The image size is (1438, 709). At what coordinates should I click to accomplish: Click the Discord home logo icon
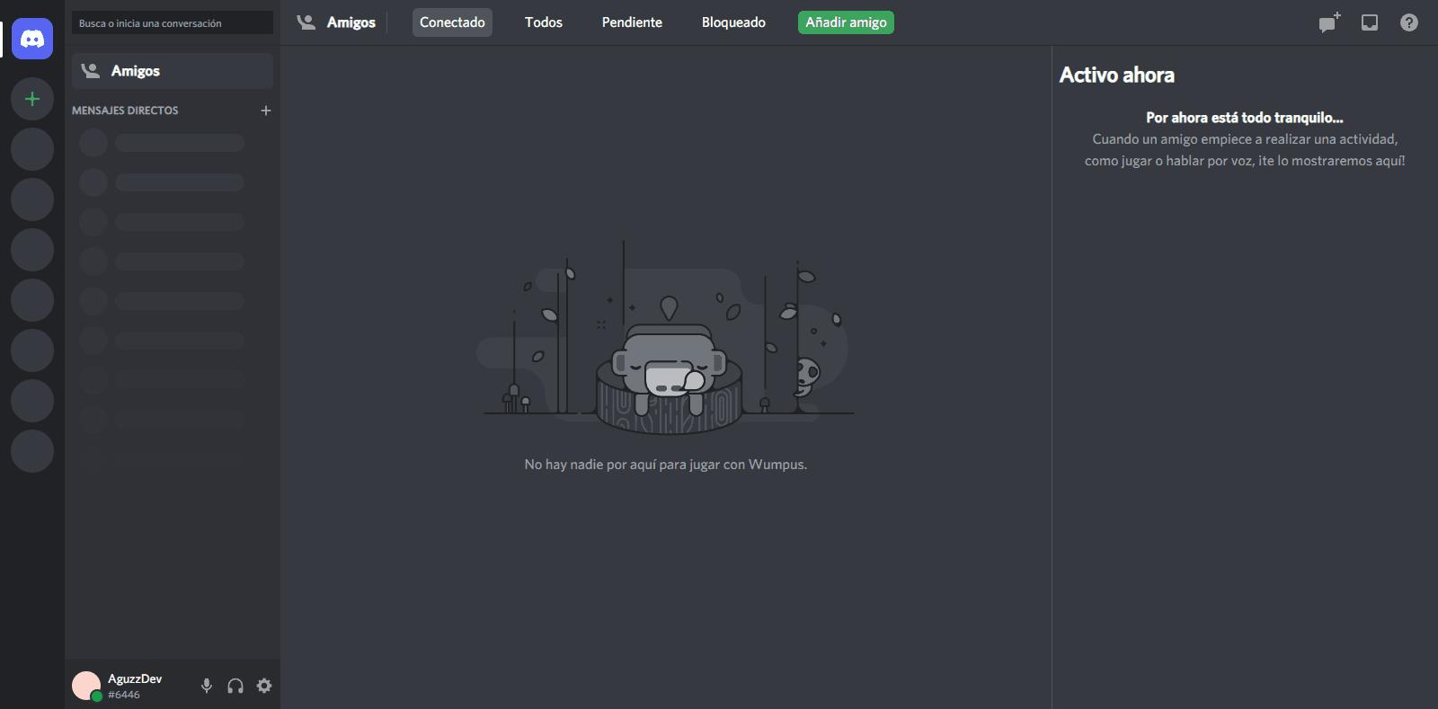click(x=32, y=39)
